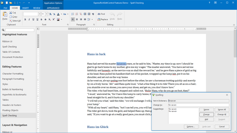
Task: Toggle single underline formatting
Action: [33, 20]
